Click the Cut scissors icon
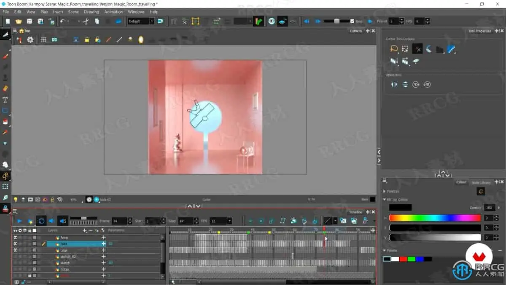Viewport: 506px width, 285px height. 86,21
